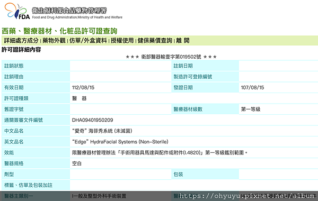Click the 衛生福利部食品藥物管理署 agency title

click(x=69, y=11)
